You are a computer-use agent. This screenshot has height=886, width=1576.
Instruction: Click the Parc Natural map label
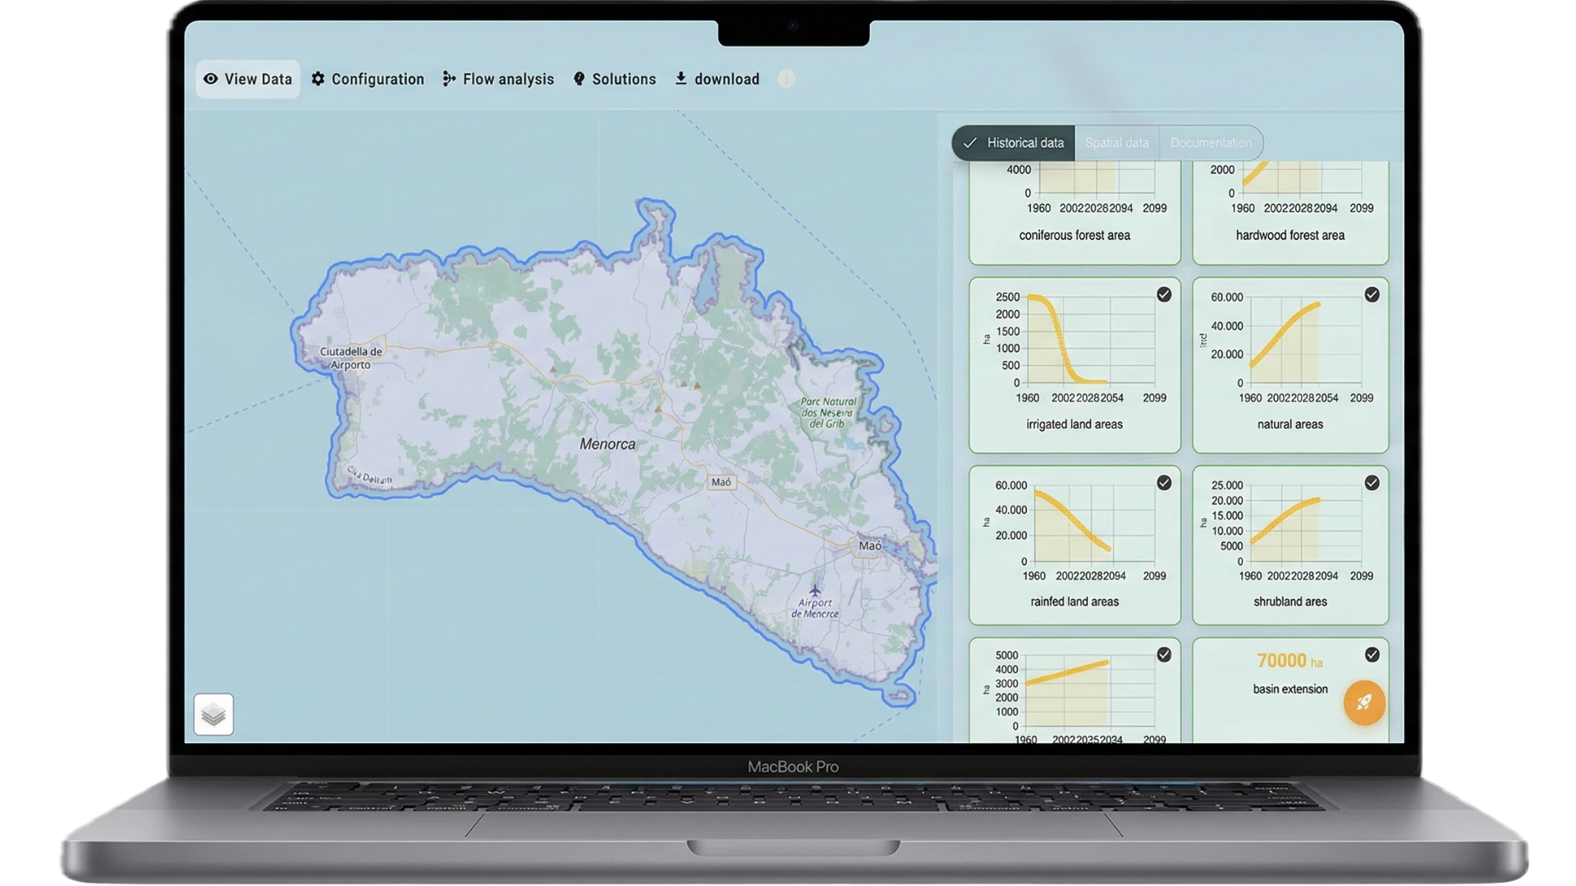coord(827,413)
